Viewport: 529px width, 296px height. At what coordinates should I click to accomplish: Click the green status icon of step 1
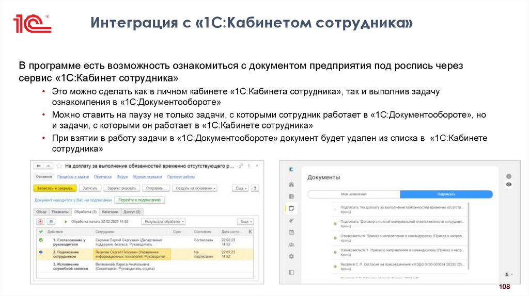(x=41, y=240)
